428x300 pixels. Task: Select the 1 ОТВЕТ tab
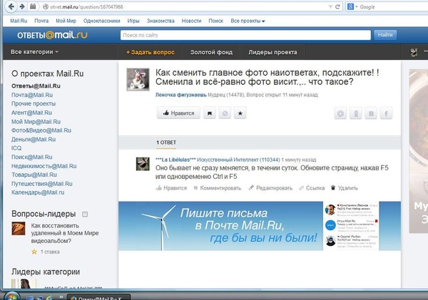pyautogui.click(x=166, y=143)
